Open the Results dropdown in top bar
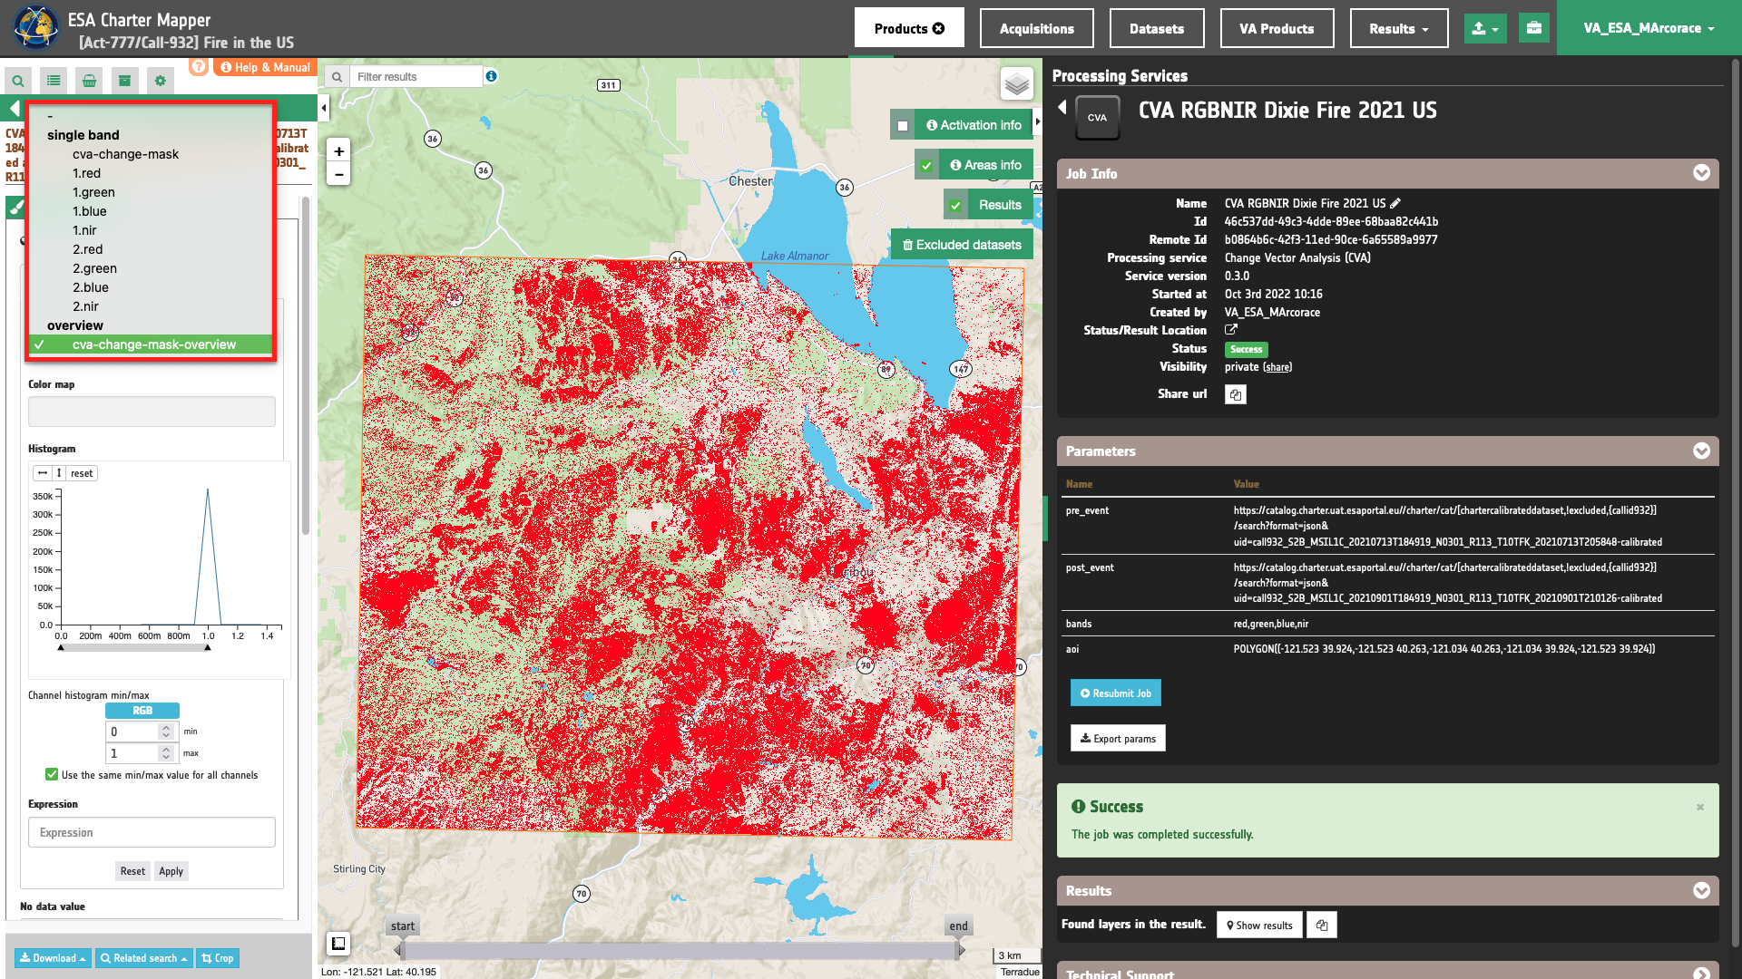Screen dimensions: 1742x979 [x=1398, y=28]
